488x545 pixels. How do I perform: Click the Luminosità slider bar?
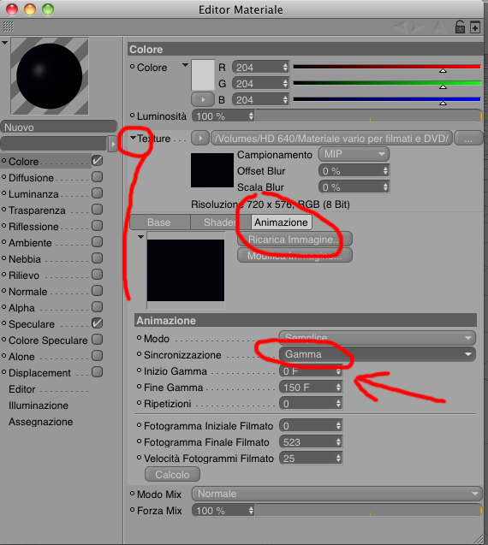368,116
